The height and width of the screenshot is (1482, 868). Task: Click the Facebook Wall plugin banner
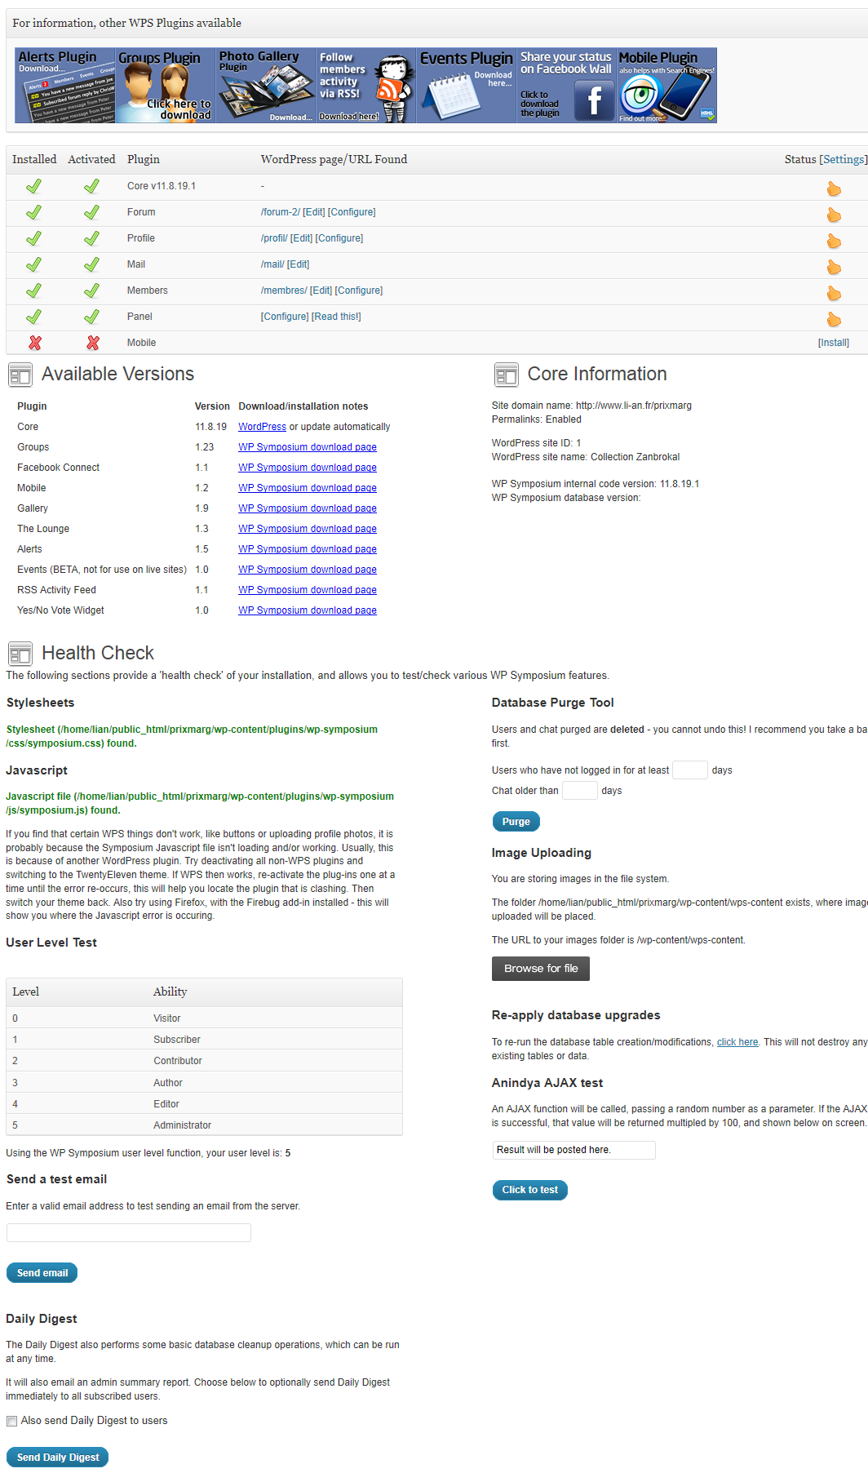point(567,86)
